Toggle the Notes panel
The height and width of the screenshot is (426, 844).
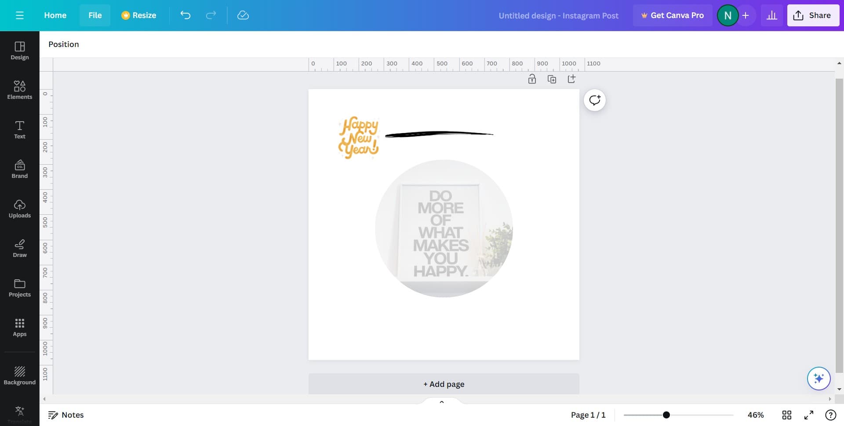pyautogui.click(x=65, y=415)
